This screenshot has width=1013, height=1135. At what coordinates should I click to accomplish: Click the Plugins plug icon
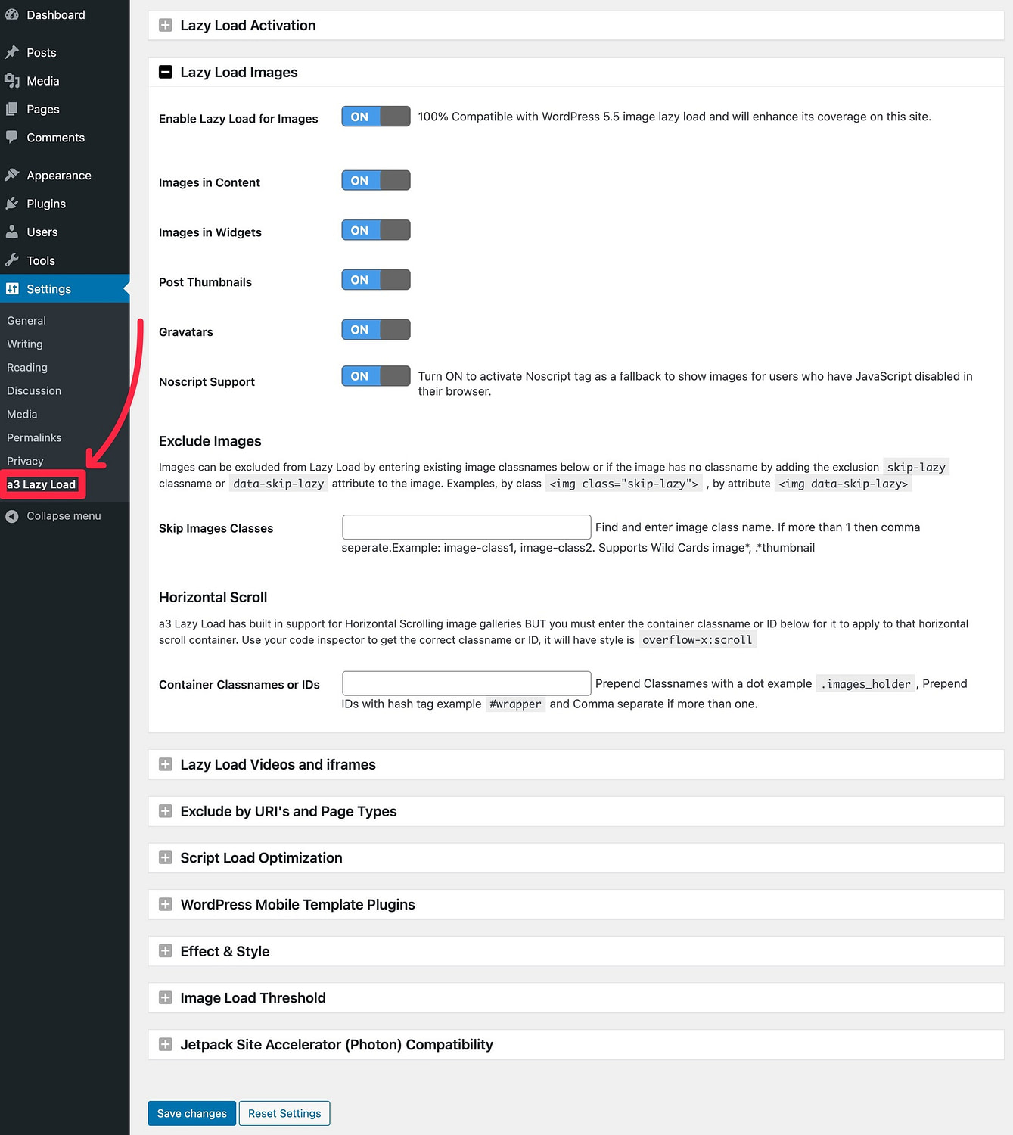[13, 203]
